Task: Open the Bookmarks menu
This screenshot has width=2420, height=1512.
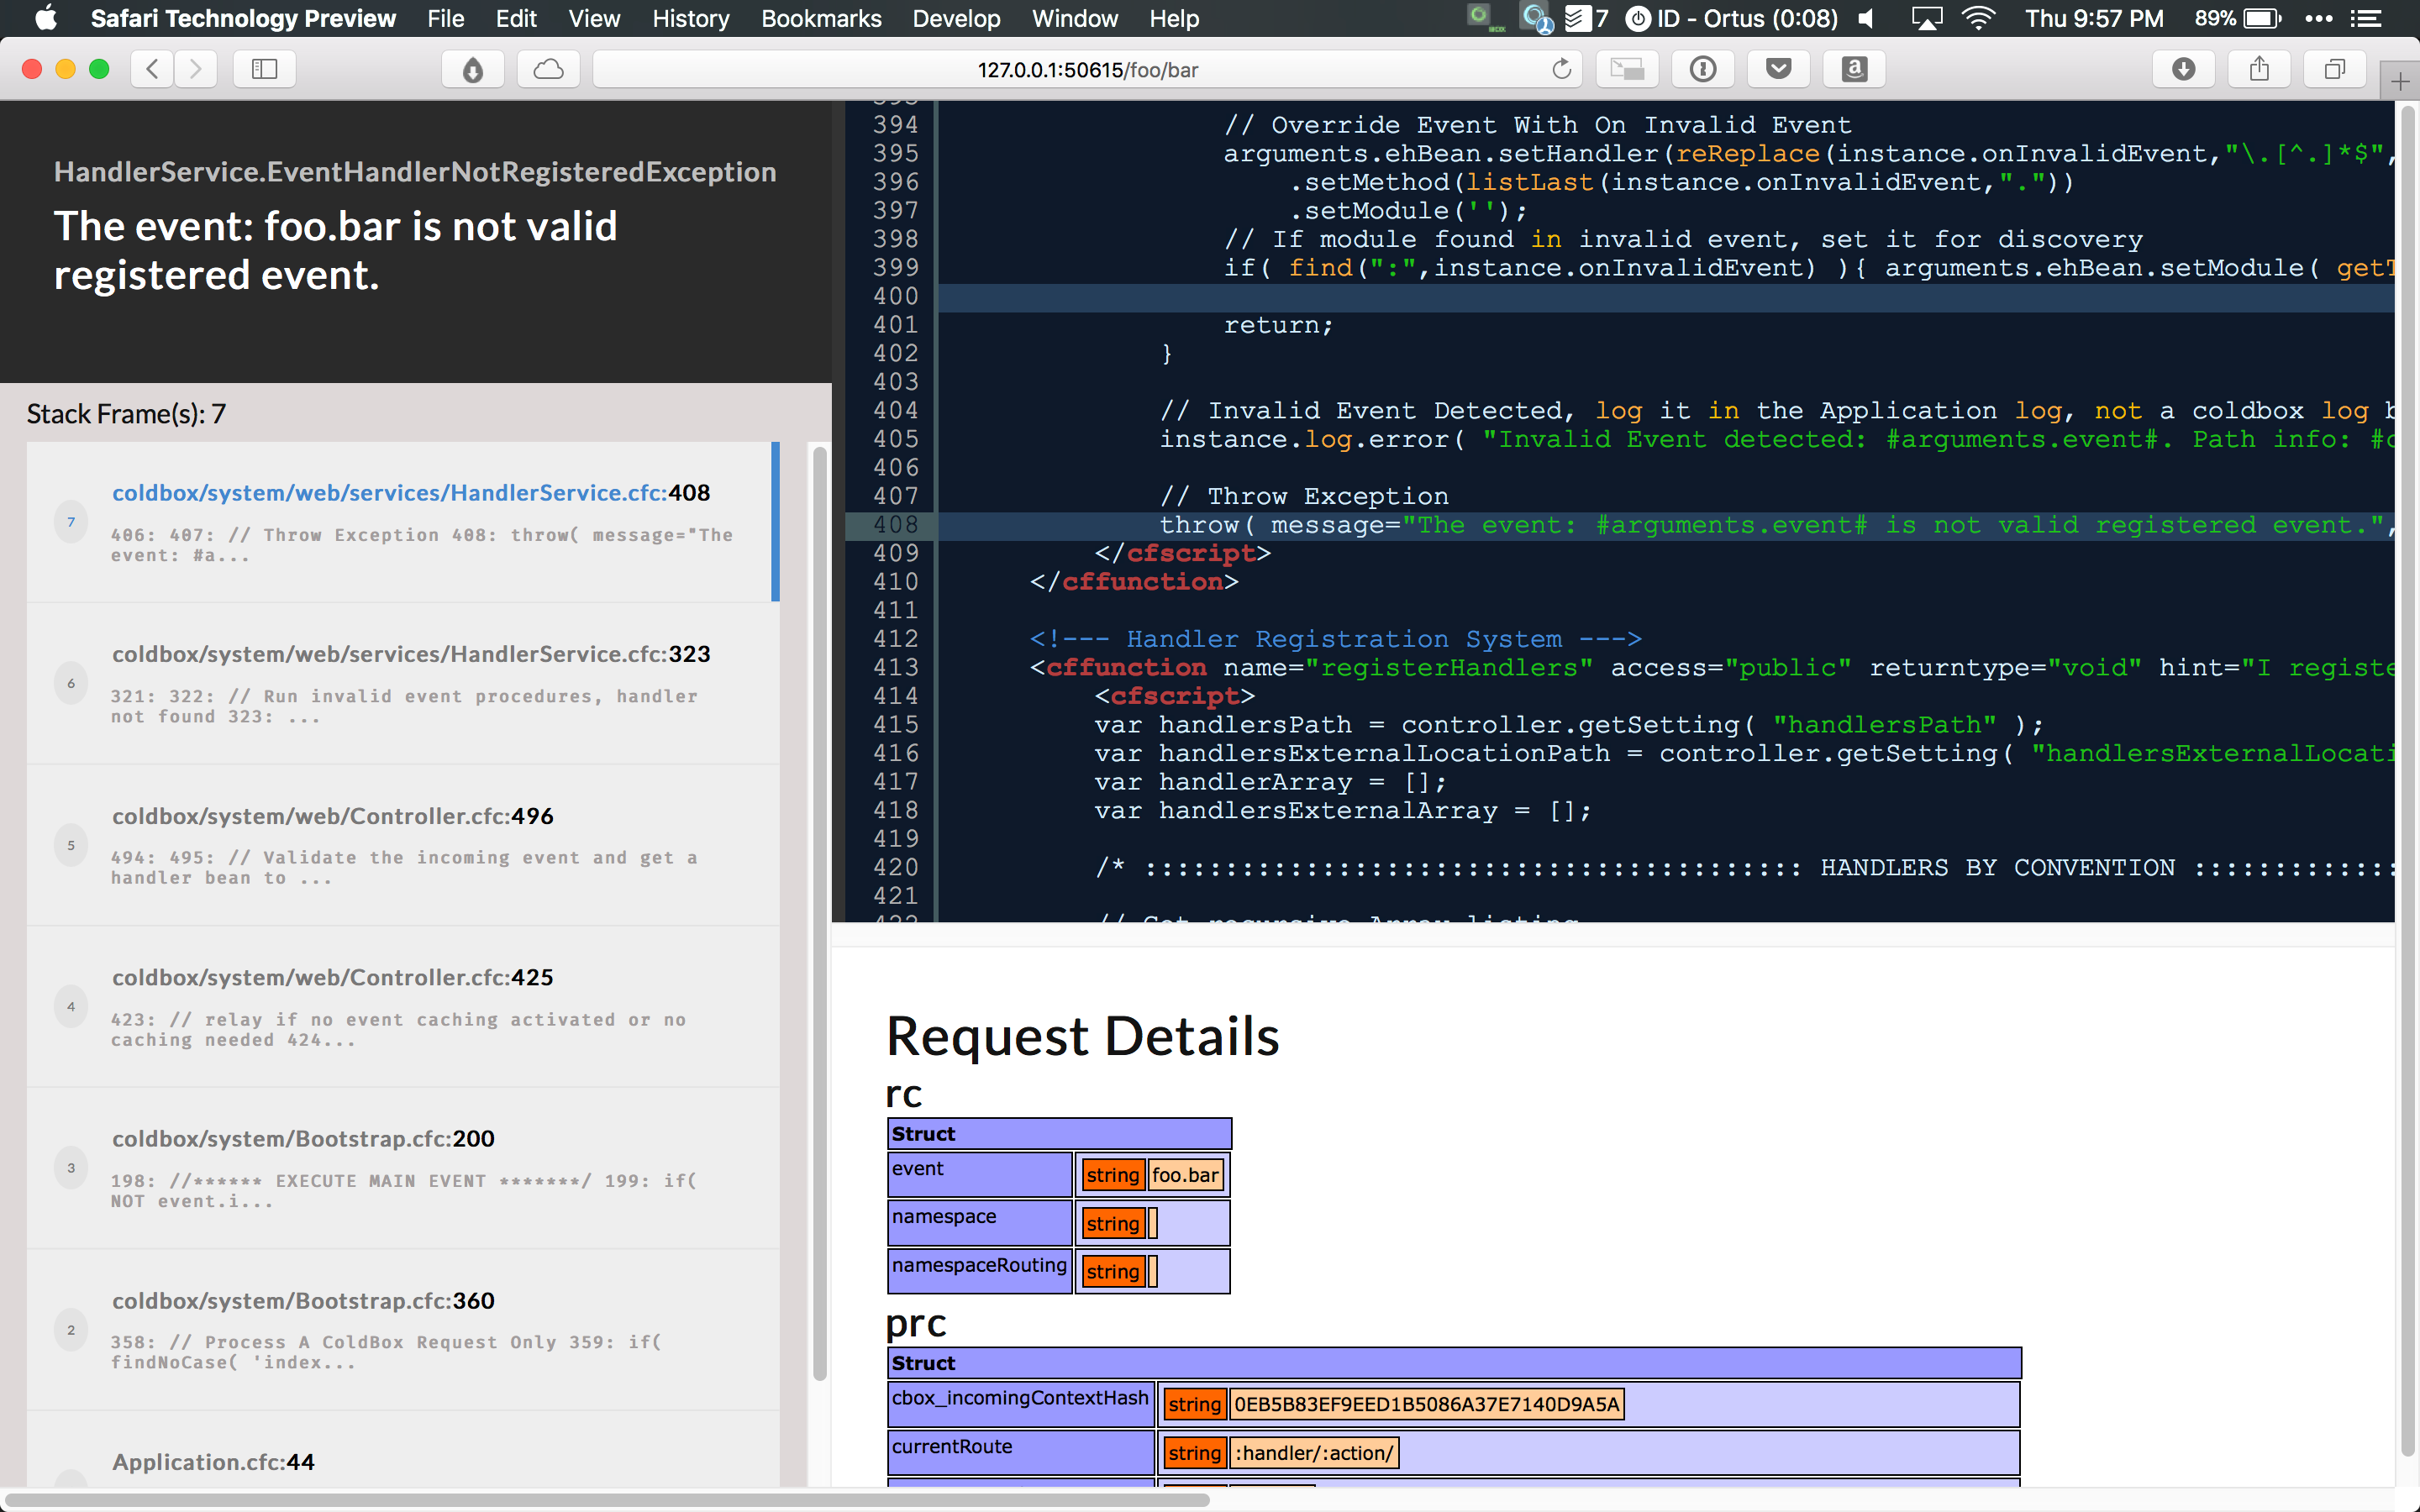Action: [x=820, y=18]
